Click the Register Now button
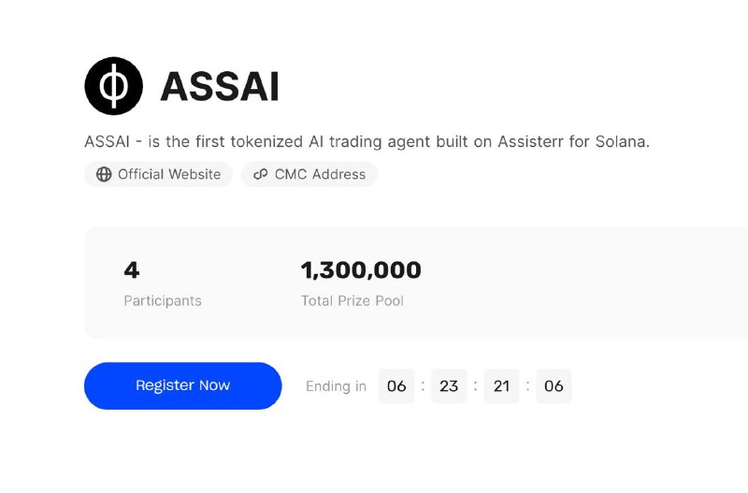 pyautogui.click(x=182, y=385)
